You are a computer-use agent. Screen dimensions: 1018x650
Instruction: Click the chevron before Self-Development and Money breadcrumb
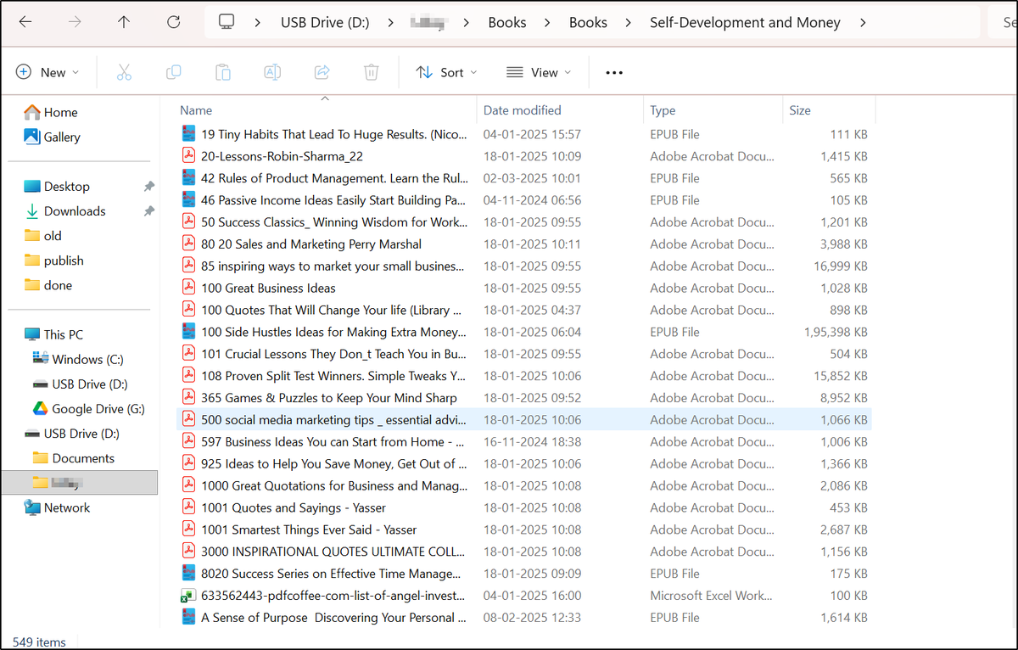pyautogui.click(x=629, y=23)
